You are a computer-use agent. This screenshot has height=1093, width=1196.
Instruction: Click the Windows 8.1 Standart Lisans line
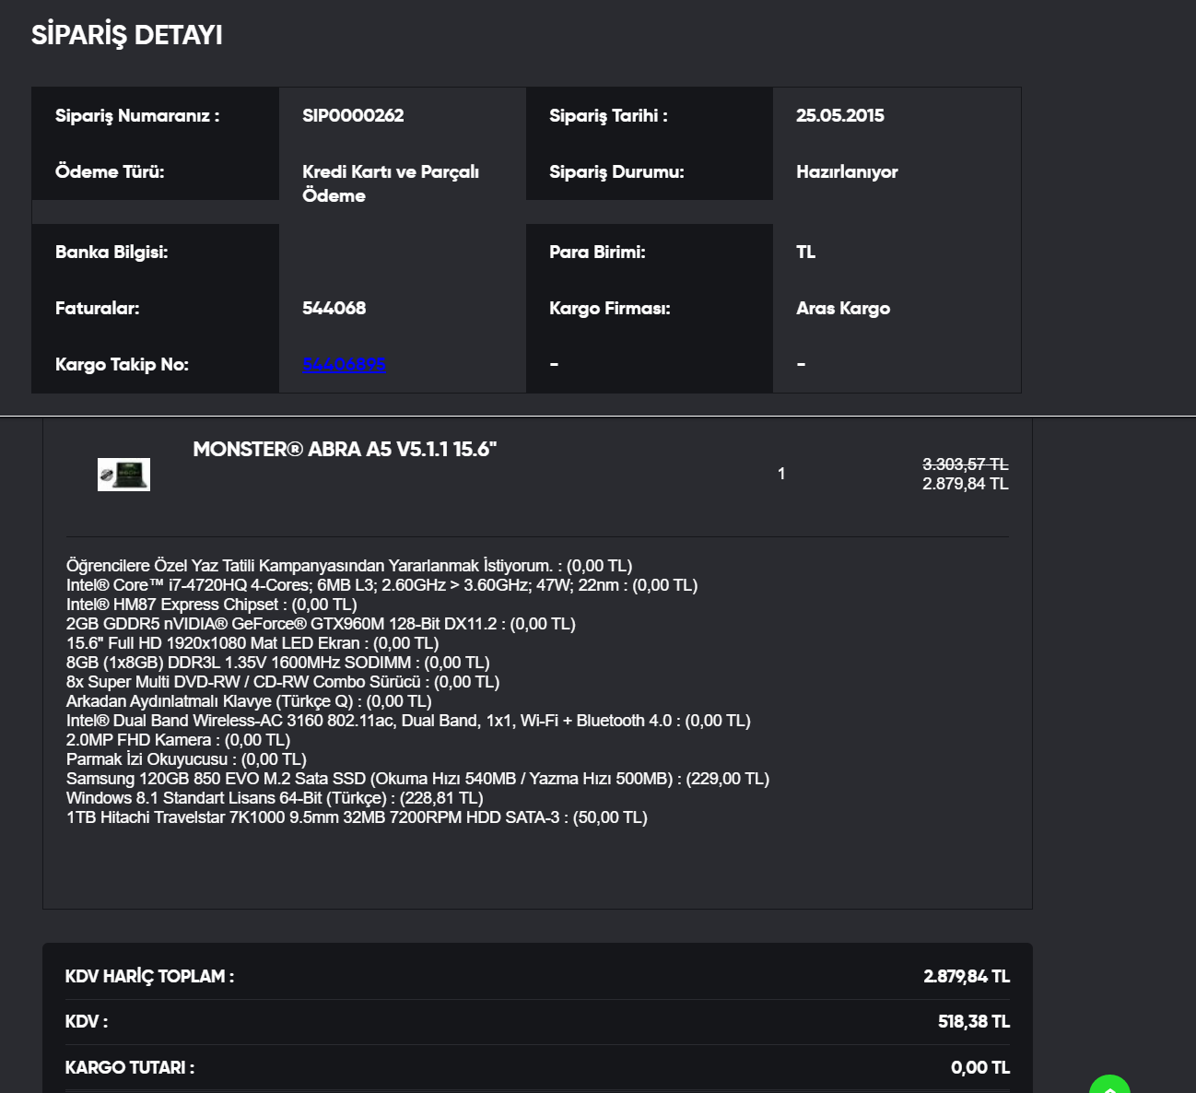point(275,798)
